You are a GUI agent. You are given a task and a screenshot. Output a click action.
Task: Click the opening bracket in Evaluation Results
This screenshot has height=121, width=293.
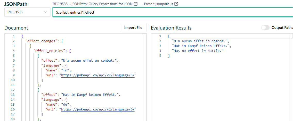169,36
